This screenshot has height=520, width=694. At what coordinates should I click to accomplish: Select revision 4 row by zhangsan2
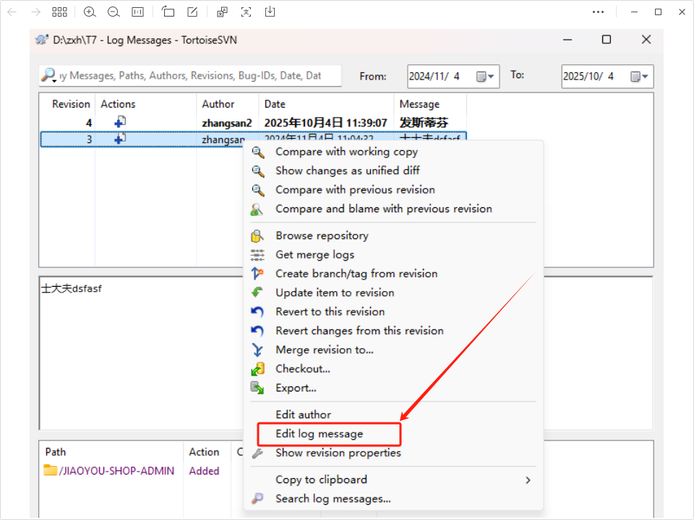253,123
